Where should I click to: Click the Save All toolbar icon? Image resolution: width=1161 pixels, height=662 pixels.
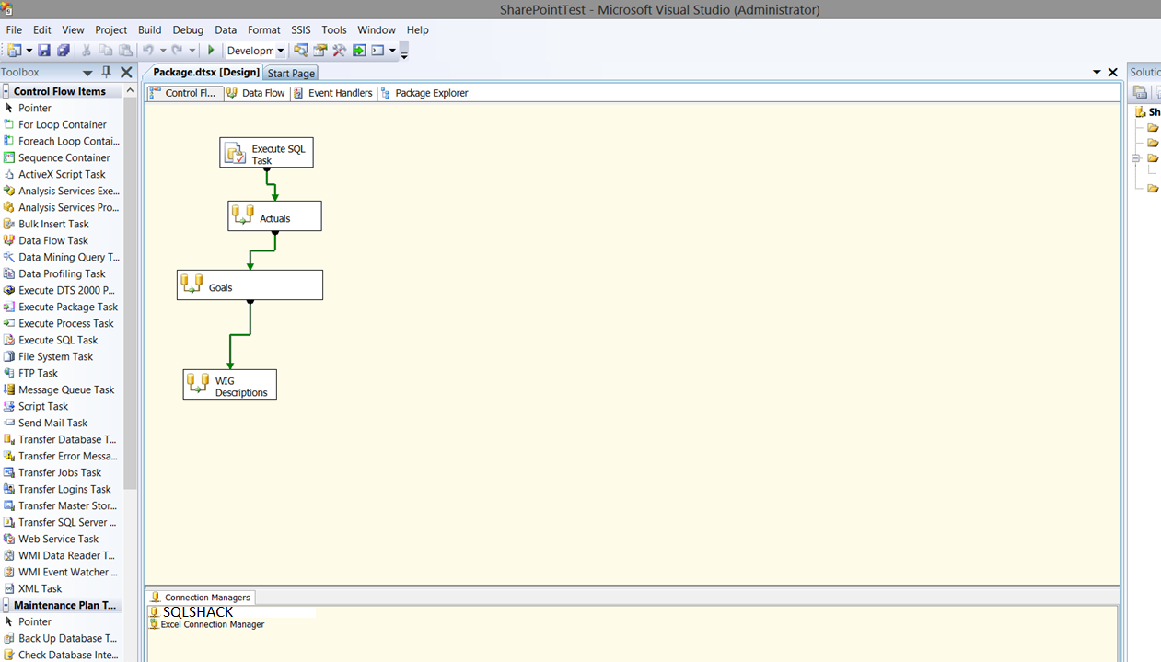63,51
